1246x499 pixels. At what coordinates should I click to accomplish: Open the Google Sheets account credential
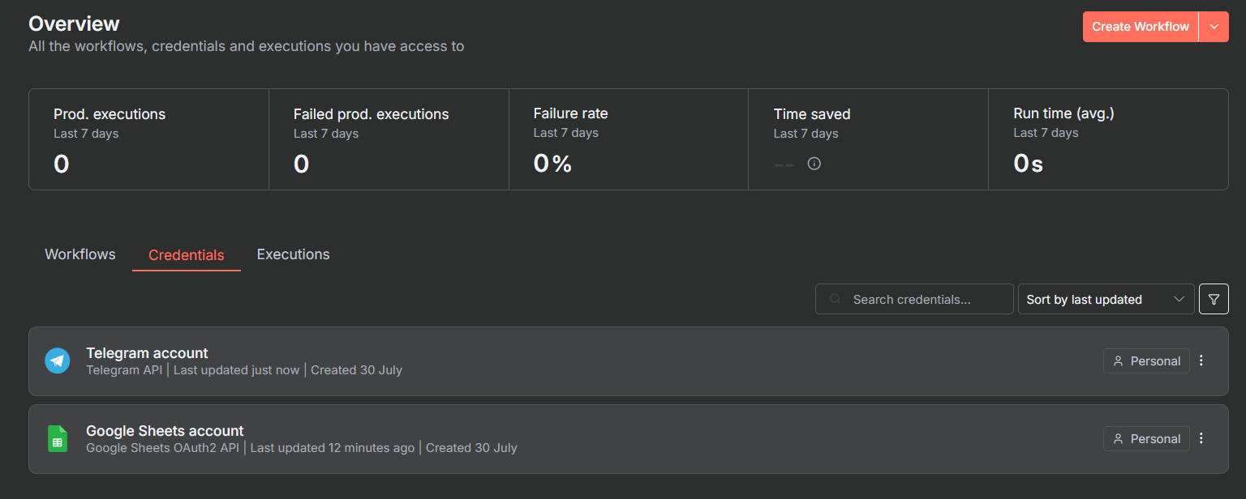[165, 431]
